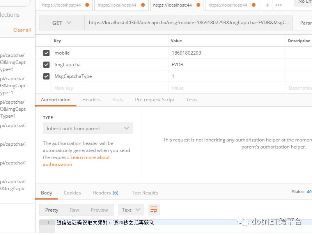This screenshot has height=235, width=312.
Task: Open the tab options ellipsis menu
Action: (x=278, y=5)
